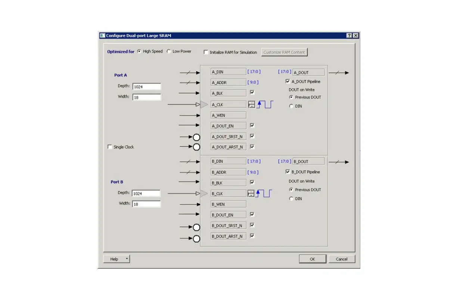Image resolution: width=466 pixels, height=299 pixels.
Task: Uncheck the A_DOUT Pipeline option
Action: click(x=288, y=81)
